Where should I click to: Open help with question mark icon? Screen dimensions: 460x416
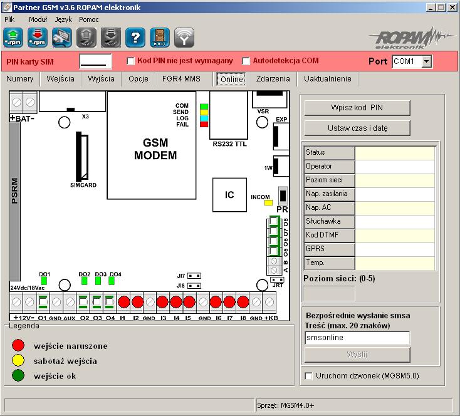coord(135,38)
